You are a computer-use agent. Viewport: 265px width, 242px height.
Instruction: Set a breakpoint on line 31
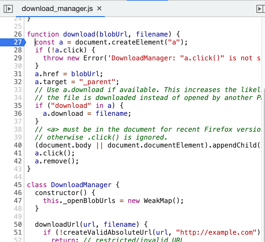pyautogui.click(x=17, y=74)
